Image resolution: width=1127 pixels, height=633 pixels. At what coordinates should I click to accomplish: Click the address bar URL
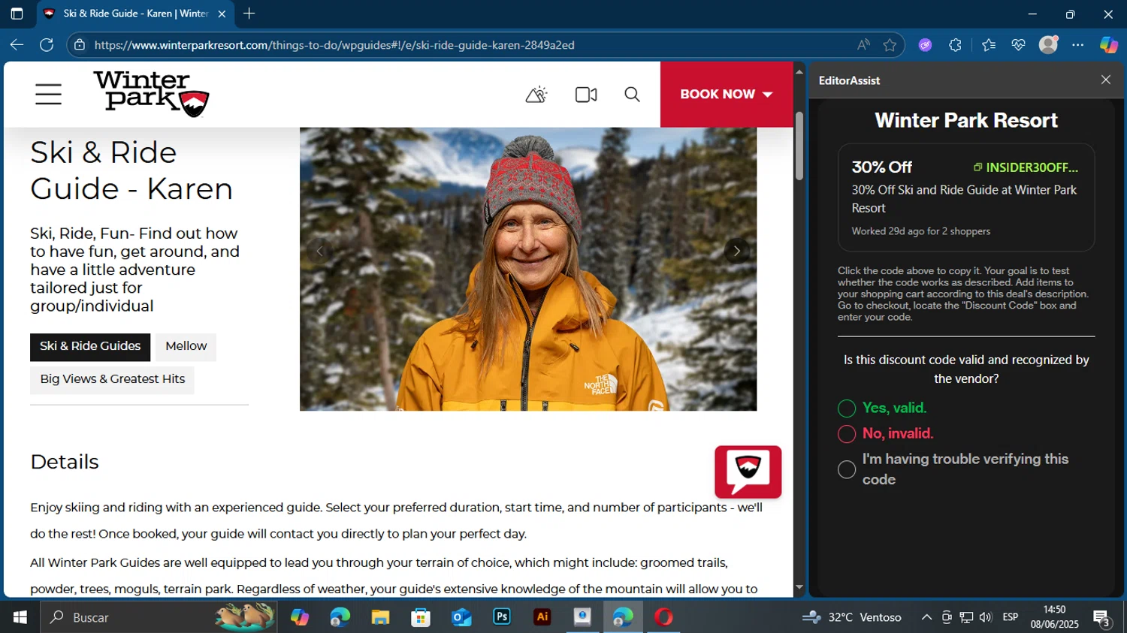[x=334, y=45]
